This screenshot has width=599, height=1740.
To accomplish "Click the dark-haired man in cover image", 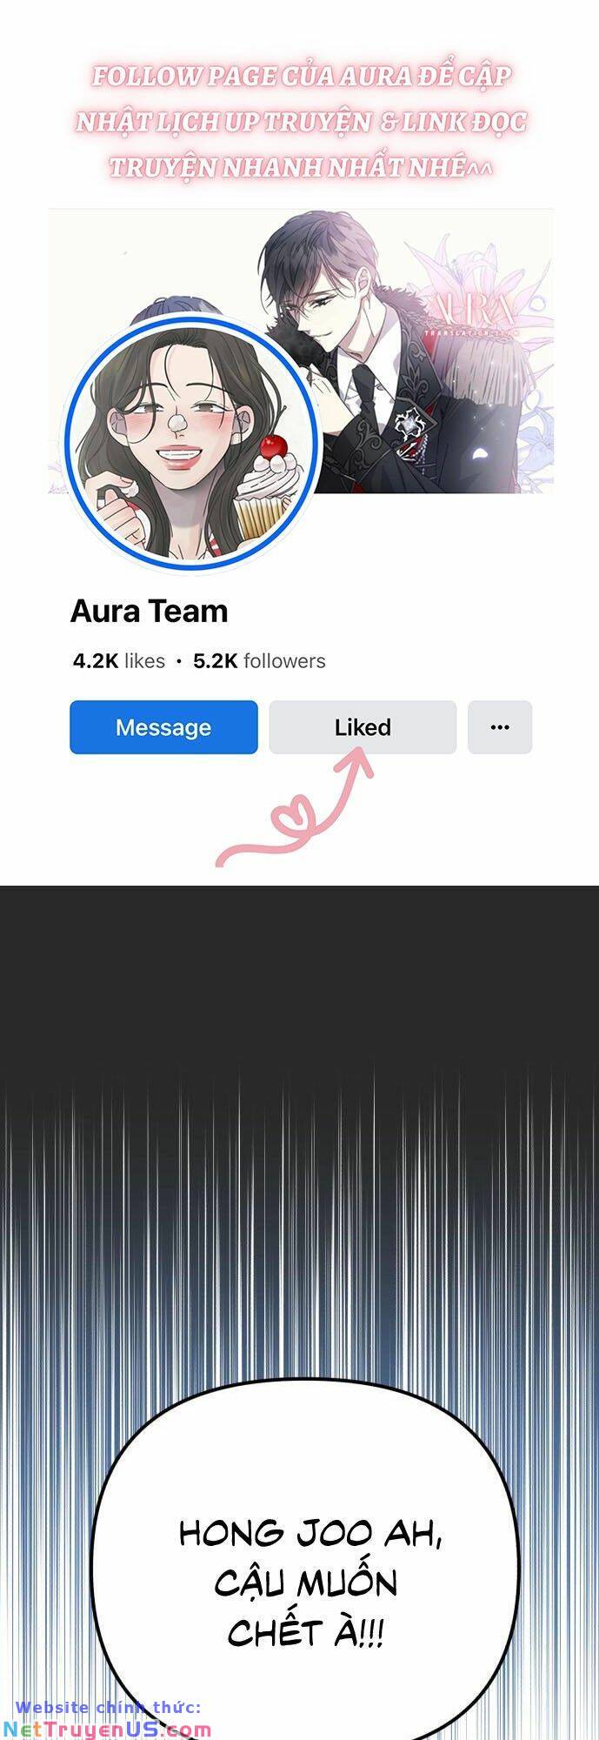I will (348, 348).
